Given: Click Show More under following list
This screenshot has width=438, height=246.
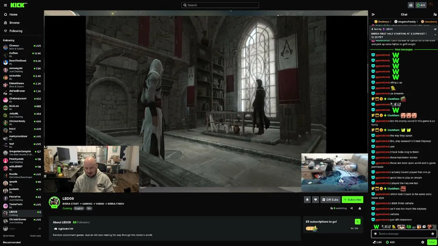Looking at the screenshot, I should [9, 236].
